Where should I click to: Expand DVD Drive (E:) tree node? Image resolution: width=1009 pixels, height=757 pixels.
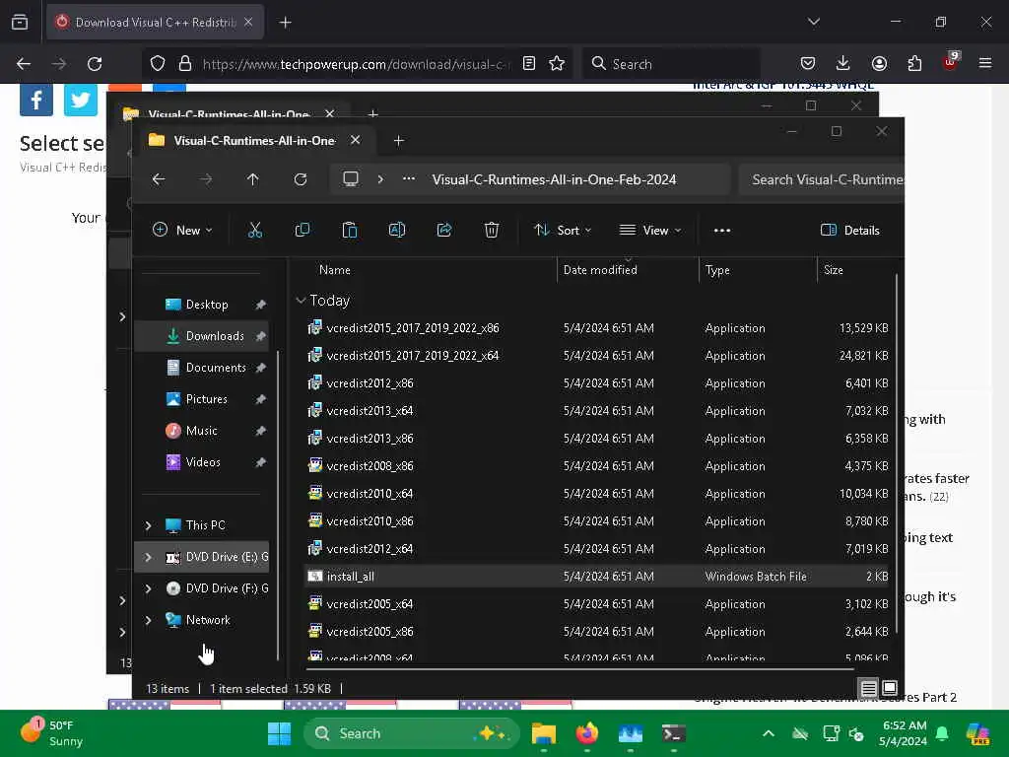pos(148,557)
